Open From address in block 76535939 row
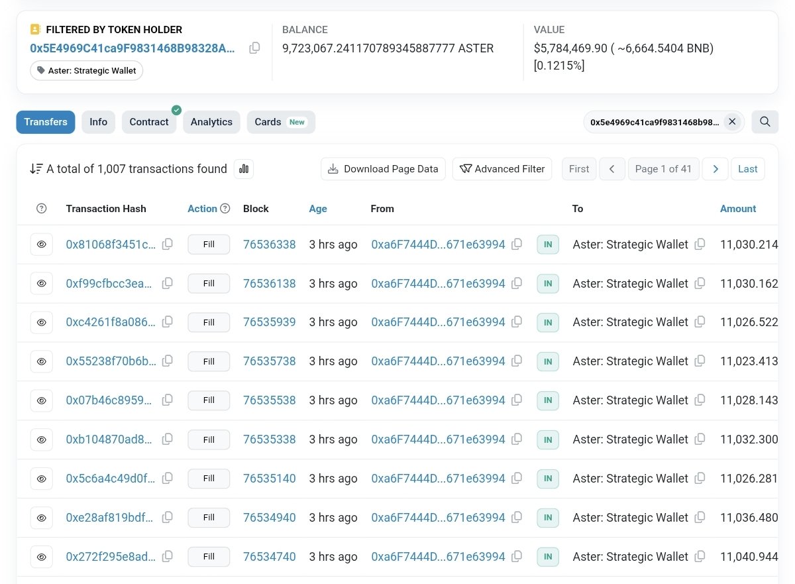 (438, 322)
